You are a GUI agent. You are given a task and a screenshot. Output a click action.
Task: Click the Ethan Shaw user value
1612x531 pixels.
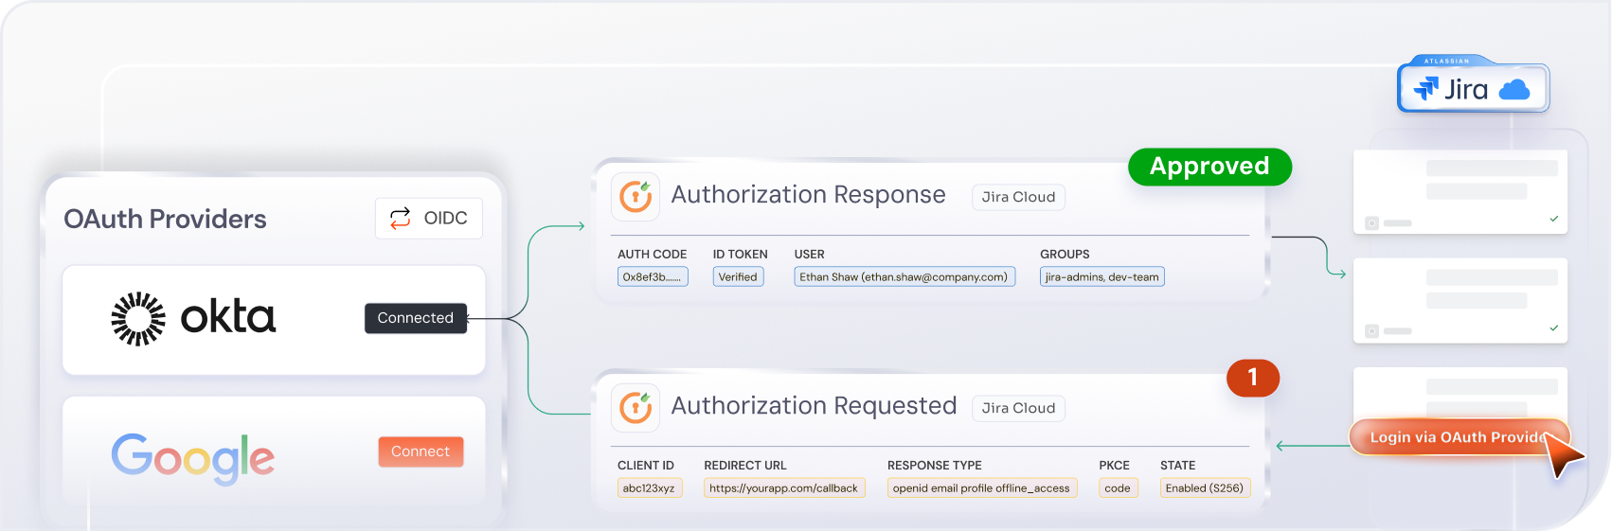(x=905, y=277)
